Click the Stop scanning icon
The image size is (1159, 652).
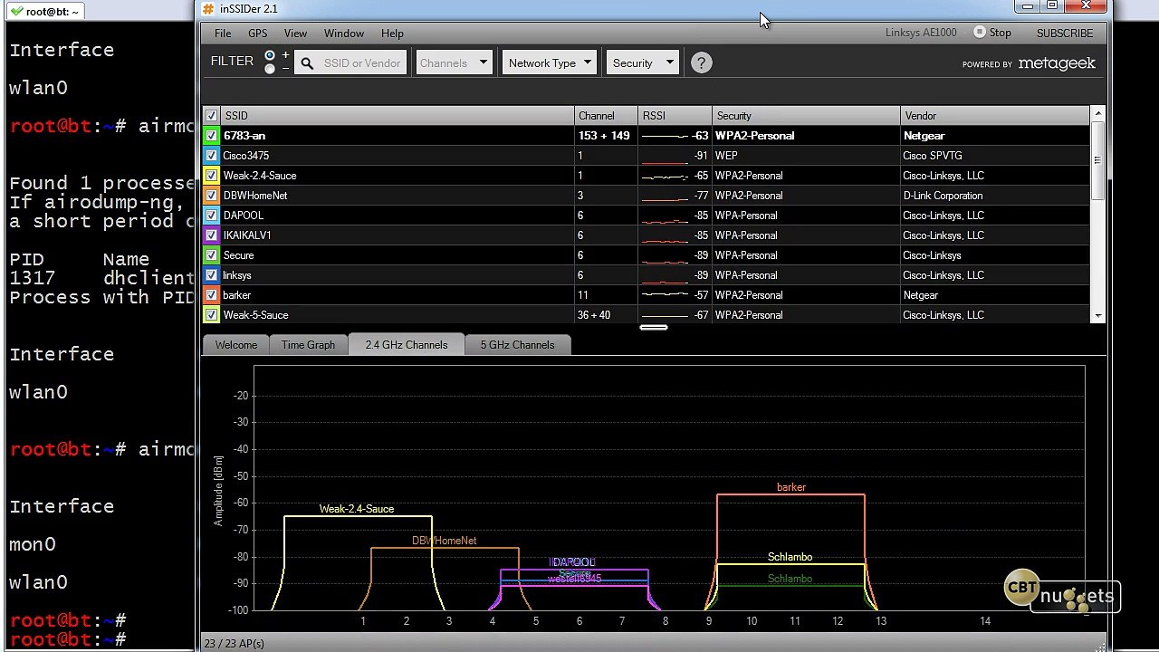(x=980, y=32)
